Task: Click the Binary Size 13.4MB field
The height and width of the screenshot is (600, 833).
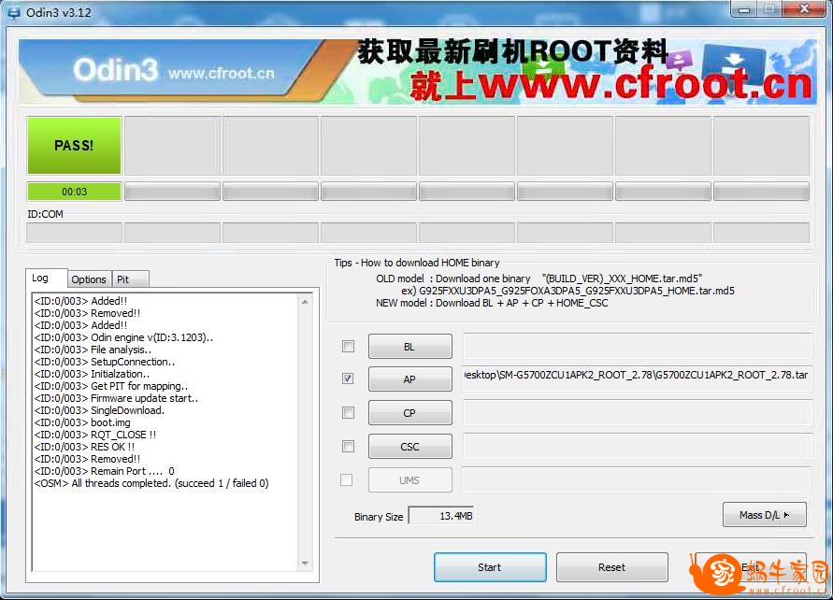Action: [x=441, y=516]
